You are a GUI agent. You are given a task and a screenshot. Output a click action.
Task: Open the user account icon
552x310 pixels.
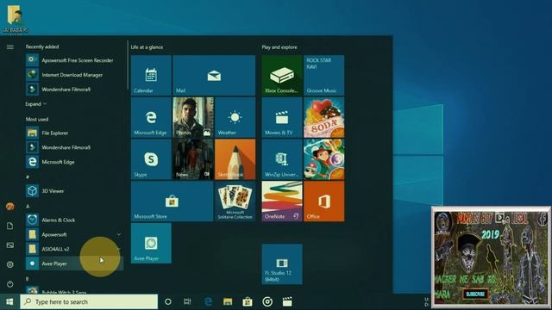pyautogui.click(x=9, y=207)
